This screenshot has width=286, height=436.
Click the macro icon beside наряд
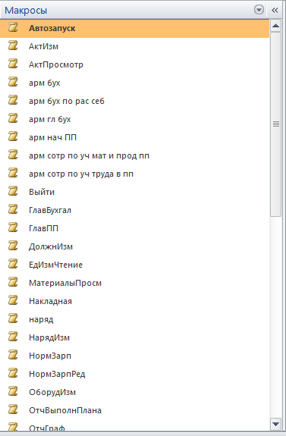click(x=13, y=318)
